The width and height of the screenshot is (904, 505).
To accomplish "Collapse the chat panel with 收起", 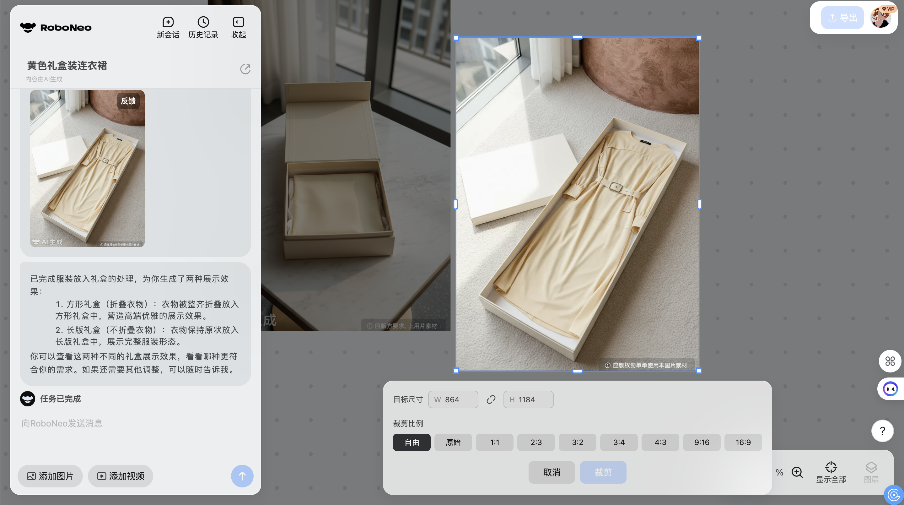I will (x=238, y=27).
